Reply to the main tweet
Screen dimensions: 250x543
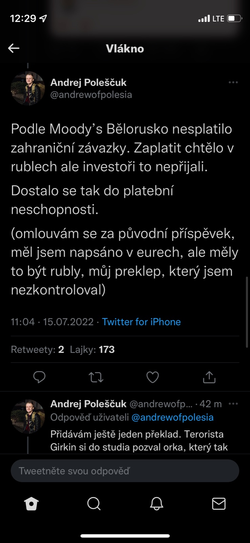pyautogui.click(x=39, y=377)
